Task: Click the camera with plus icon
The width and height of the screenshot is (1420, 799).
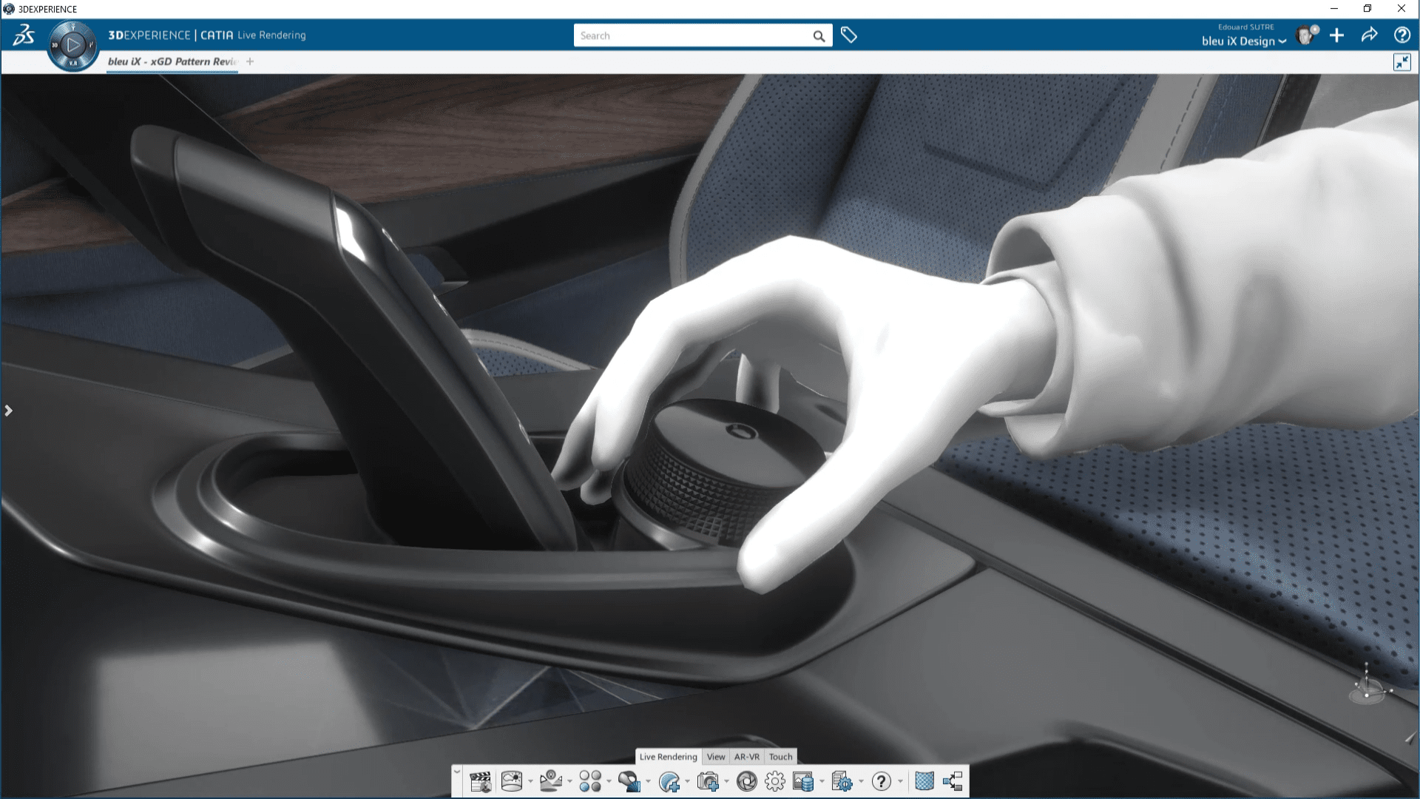Action: click(708, 781)
